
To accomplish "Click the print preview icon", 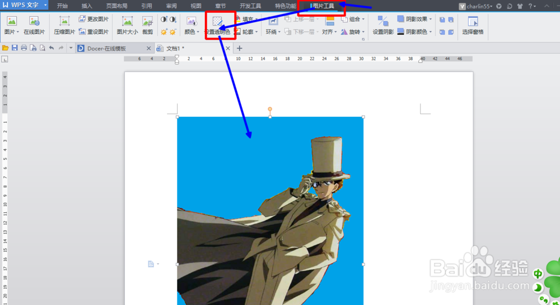I will tap(43, 48).
